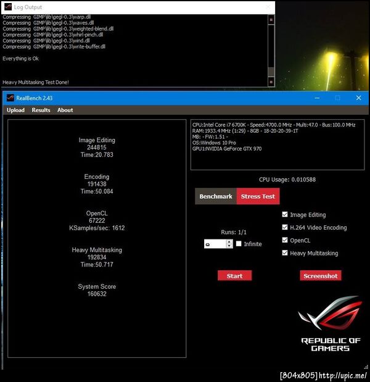Click the Time:50.084 Encoding result
This screenshot has height=382, width=370.
97,191
